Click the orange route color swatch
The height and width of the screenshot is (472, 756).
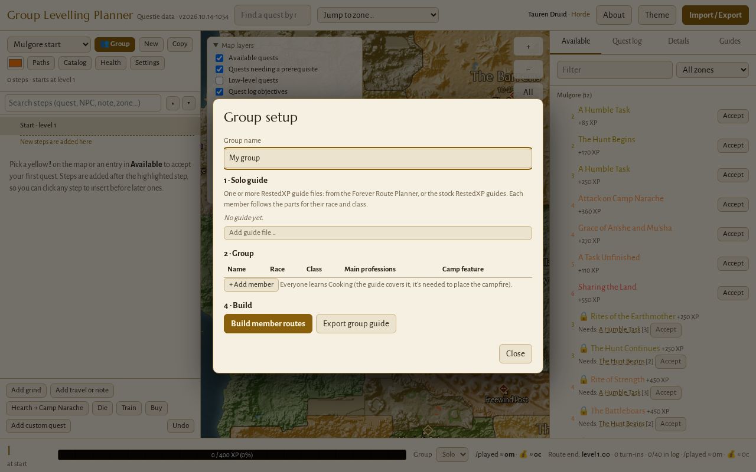(x=15, y=63)
